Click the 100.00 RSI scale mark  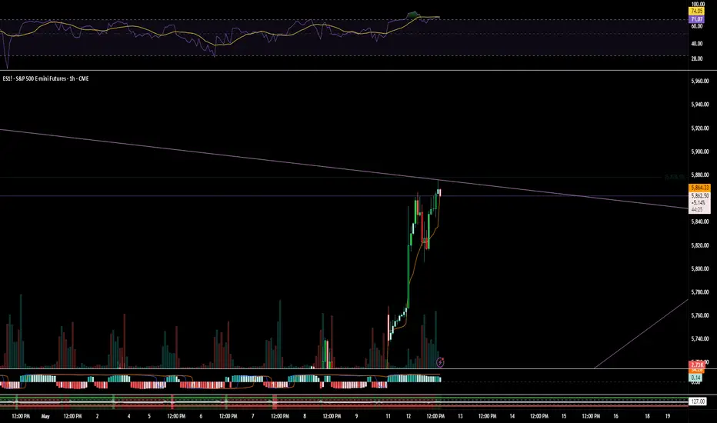698,4
